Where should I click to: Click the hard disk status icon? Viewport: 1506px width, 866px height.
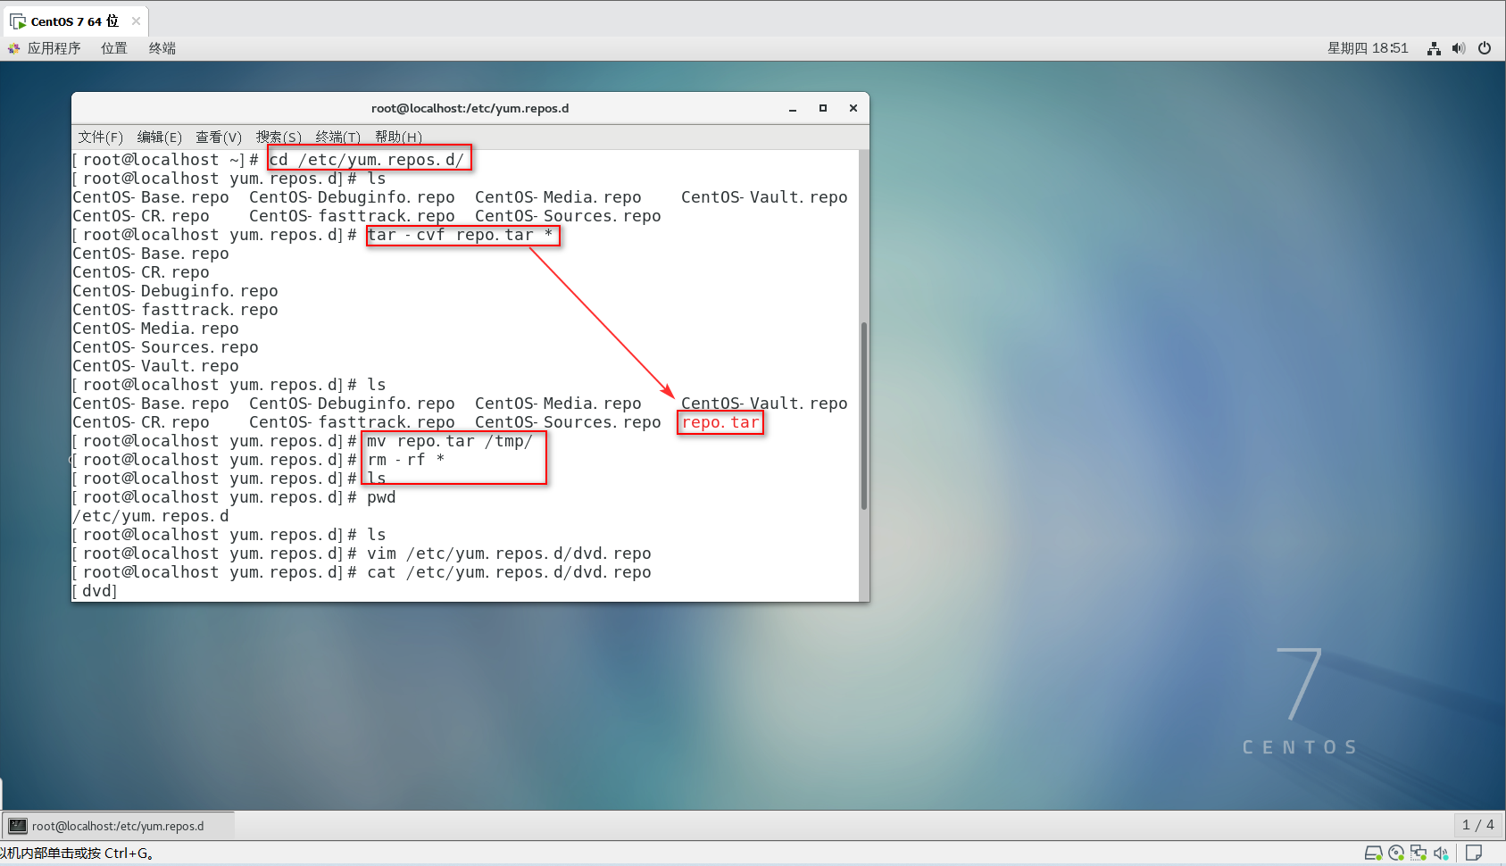(x=1374, y=853)
